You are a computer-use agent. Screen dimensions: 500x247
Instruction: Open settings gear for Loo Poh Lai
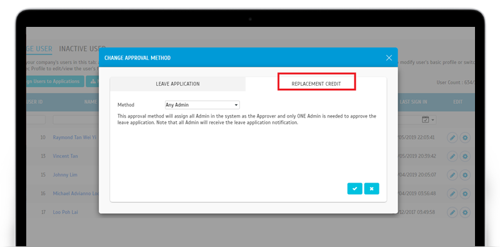coord(465,212)
